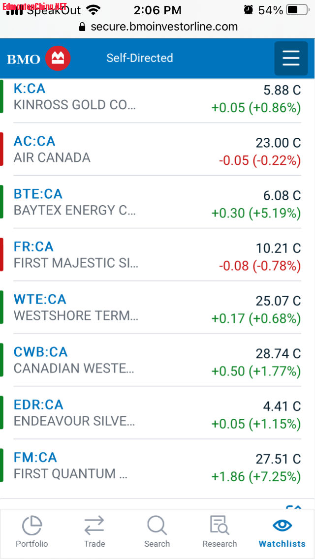
Task: Tap the BMO red logo
Action: [x=58, y=59]
